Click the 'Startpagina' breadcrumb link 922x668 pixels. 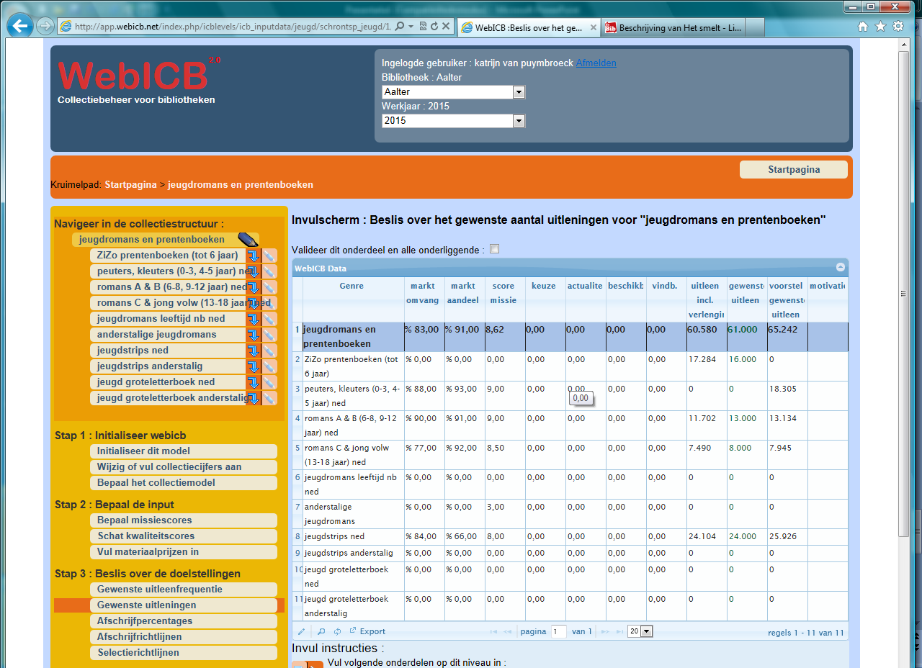coord(130,185)
